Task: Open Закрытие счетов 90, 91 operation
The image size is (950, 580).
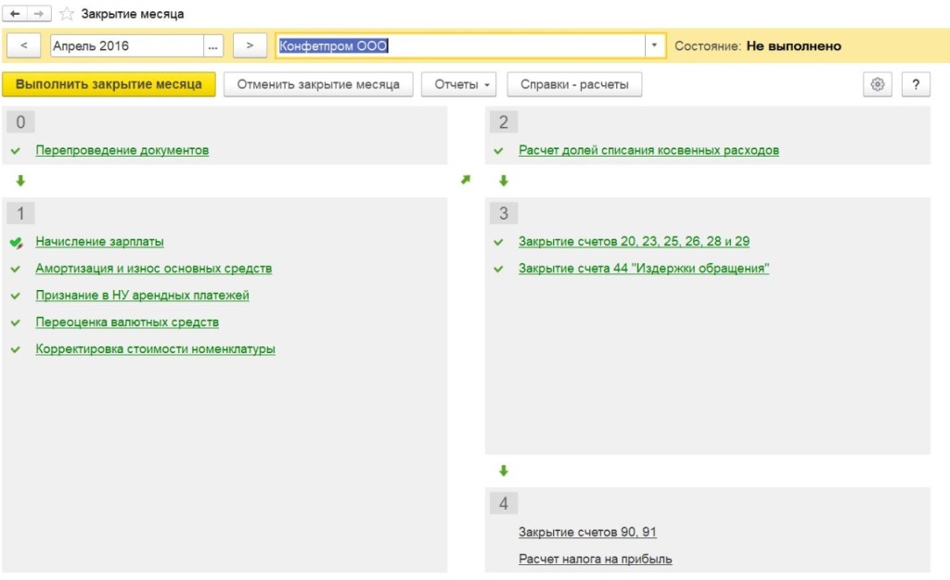Action: 587,532
